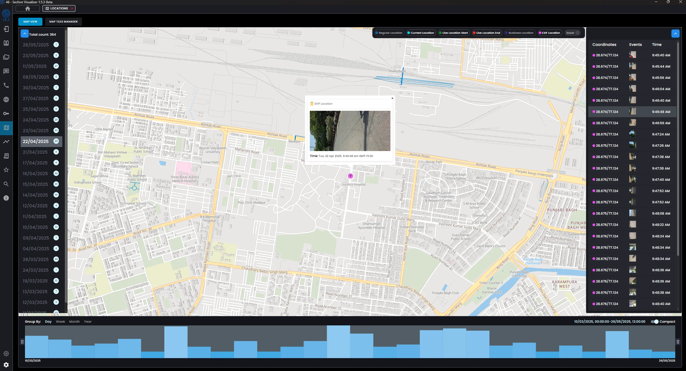Collapse the coordinates panel with blue chevron
Image resolution: width=686 pixels, height=371 pixels.
tap(675, 34)
